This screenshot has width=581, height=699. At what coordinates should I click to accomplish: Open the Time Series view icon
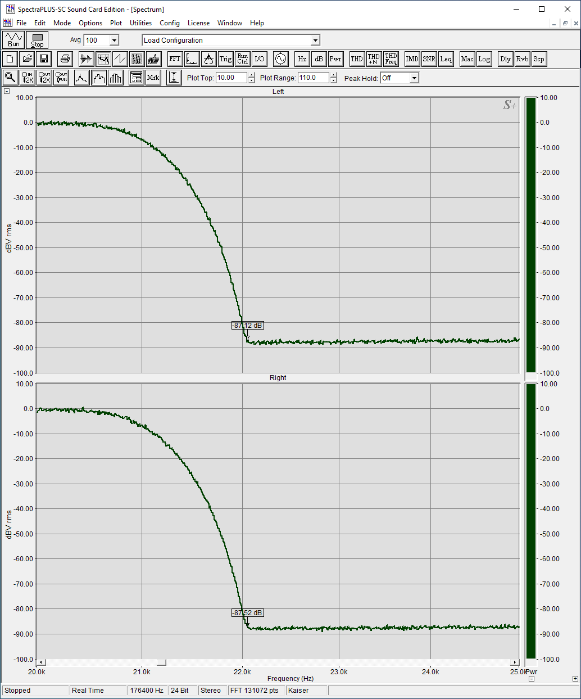86,59
